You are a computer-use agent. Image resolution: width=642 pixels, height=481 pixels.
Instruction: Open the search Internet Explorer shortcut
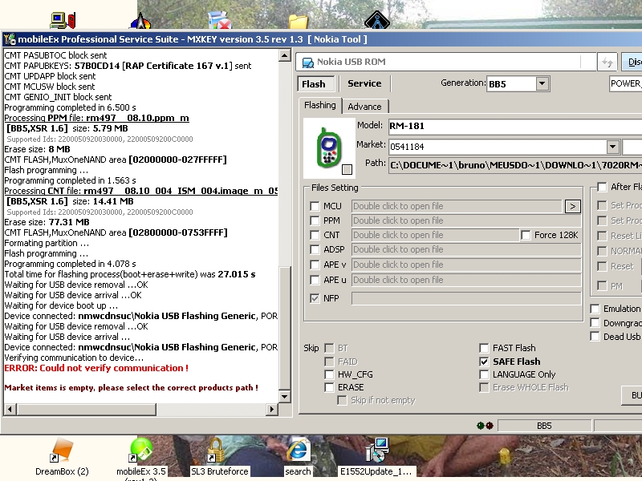click(298, 456)
